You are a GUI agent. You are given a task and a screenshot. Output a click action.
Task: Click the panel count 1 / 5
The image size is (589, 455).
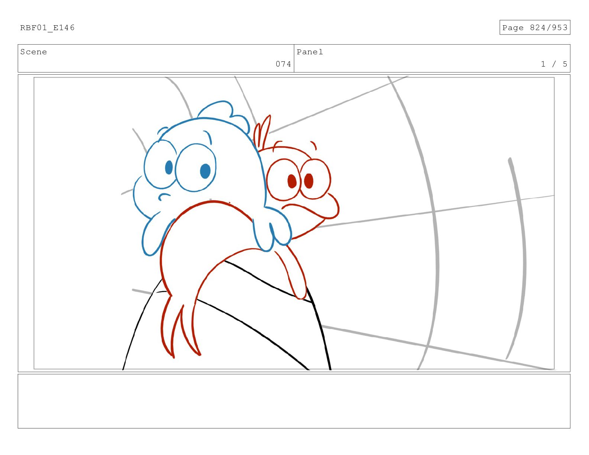click(x=554, y=64)
